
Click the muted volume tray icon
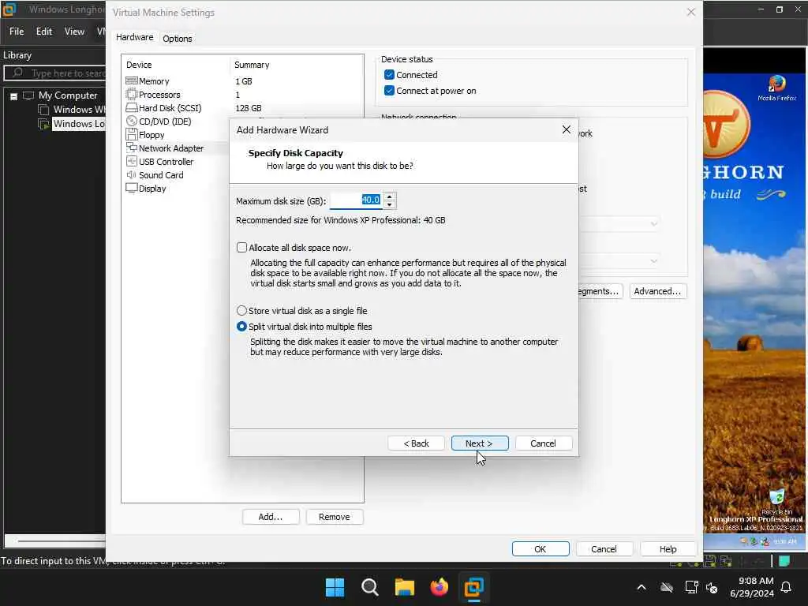tap(713, 587)
